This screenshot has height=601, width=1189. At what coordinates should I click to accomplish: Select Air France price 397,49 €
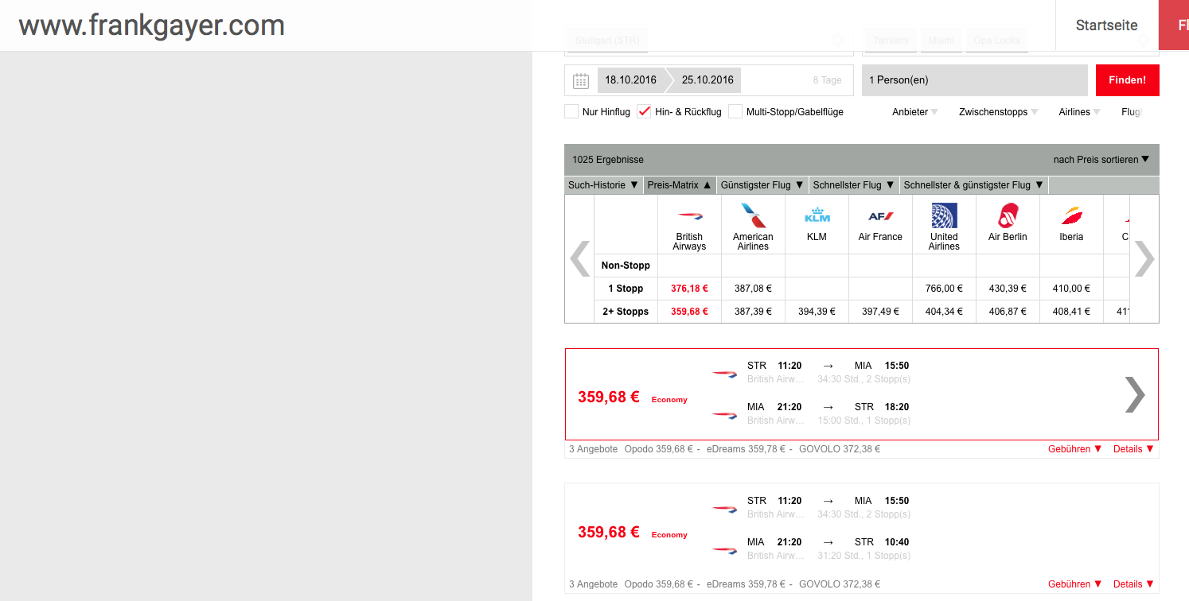pyautogui.click(x=880, y=312)
